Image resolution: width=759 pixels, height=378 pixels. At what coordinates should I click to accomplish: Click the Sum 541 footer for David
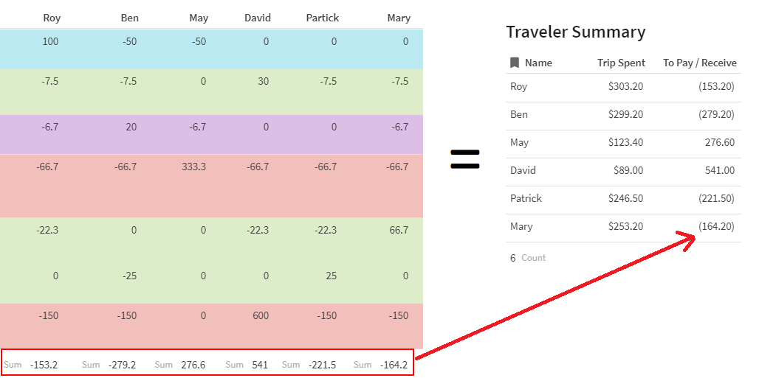tap(247, 365)
